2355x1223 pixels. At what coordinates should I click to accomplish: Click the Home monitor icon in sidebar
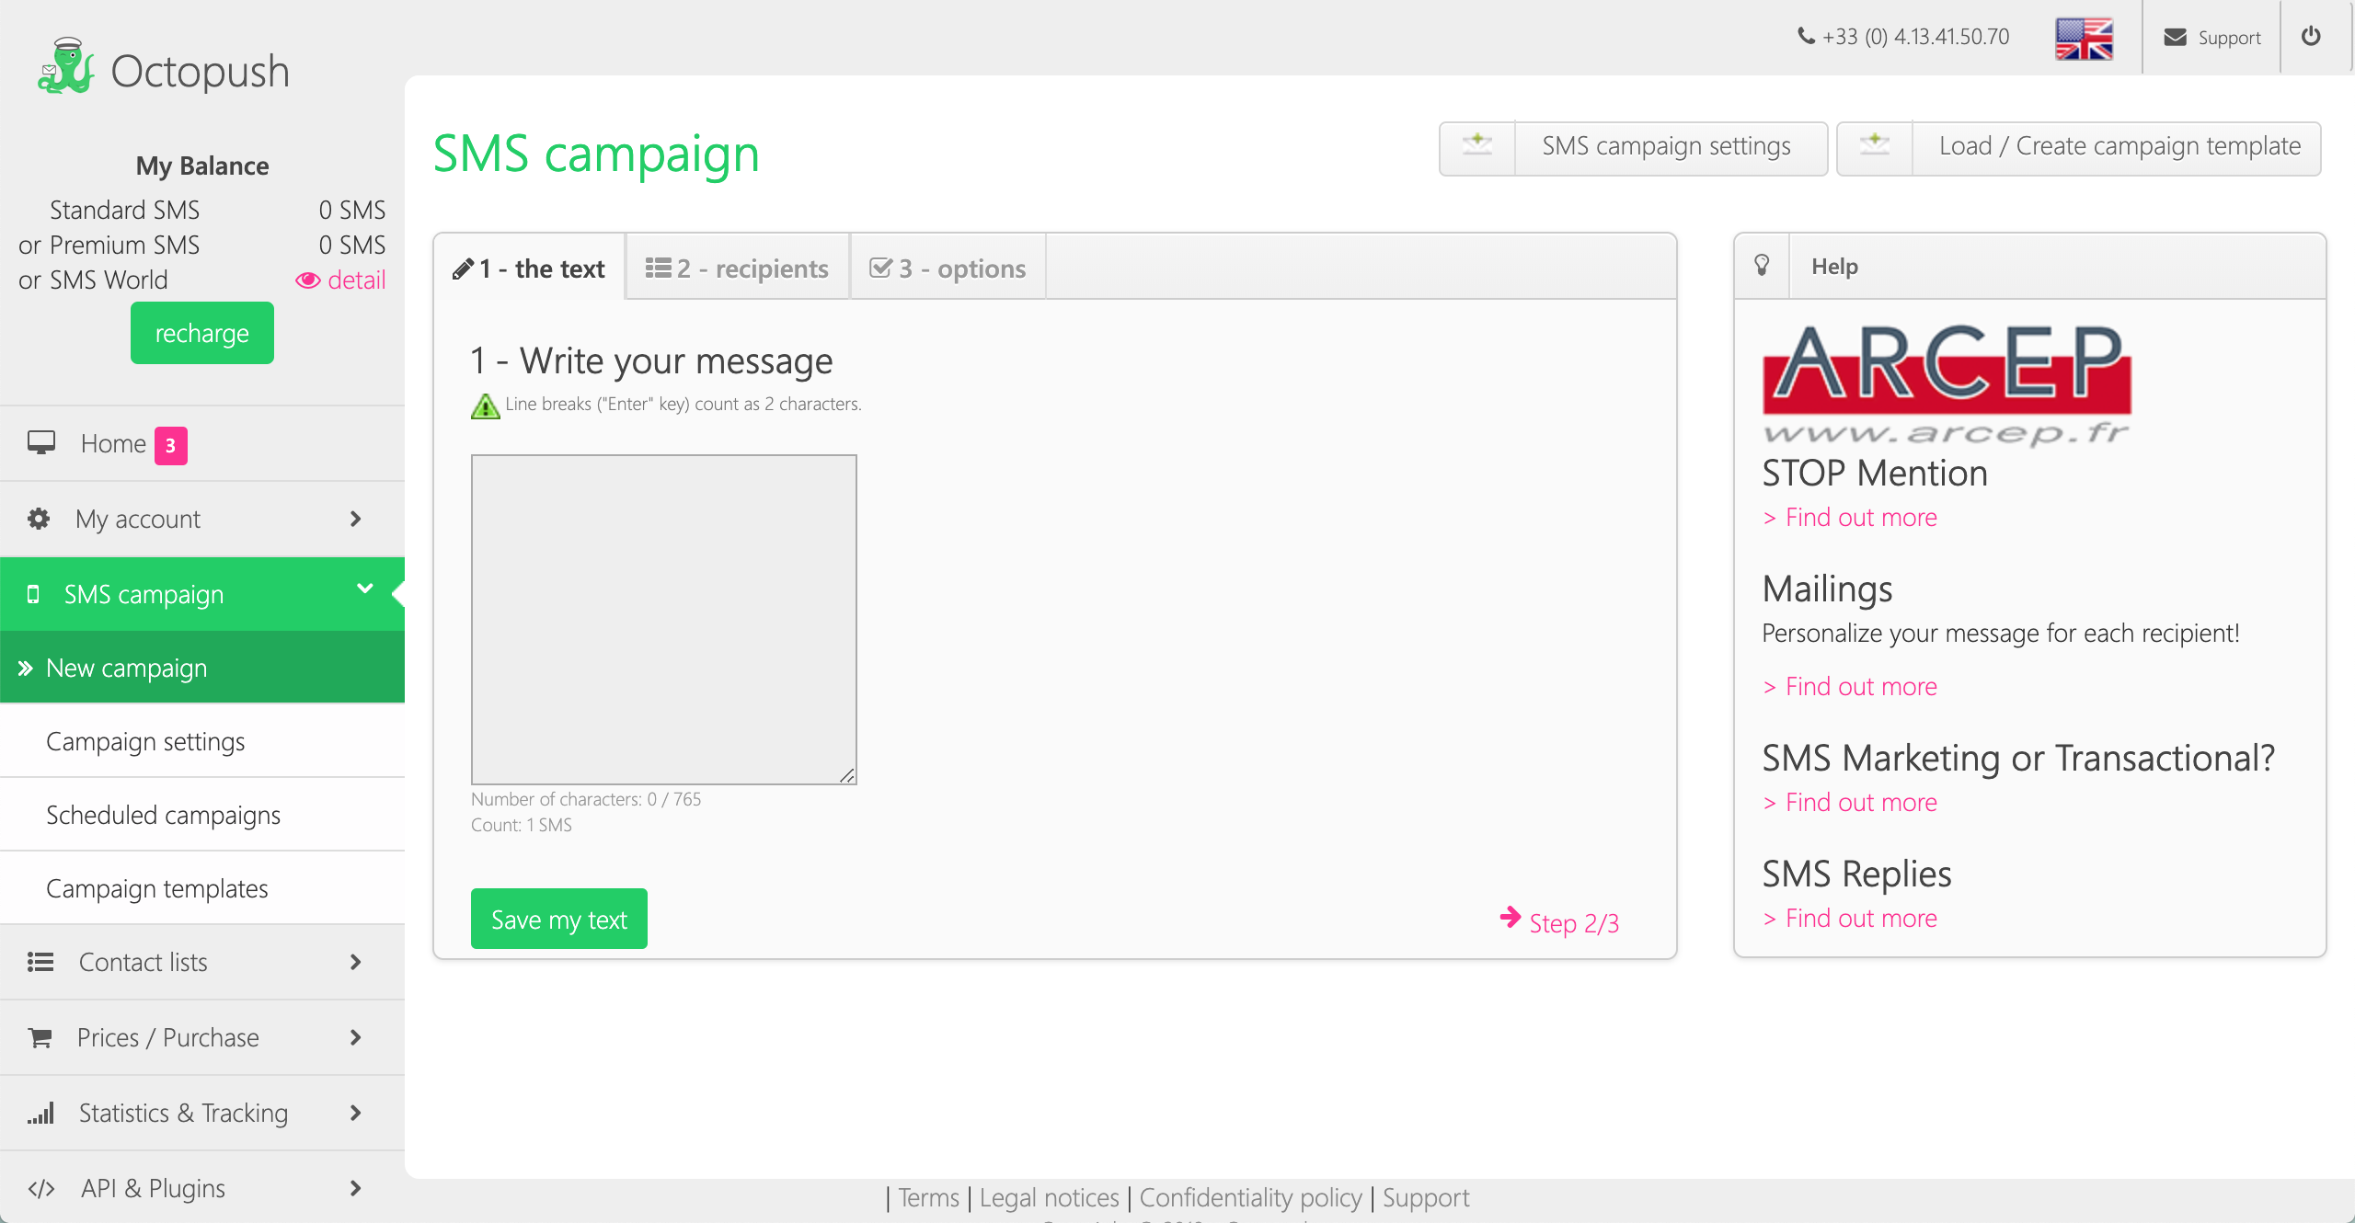[x=41, y=443]
